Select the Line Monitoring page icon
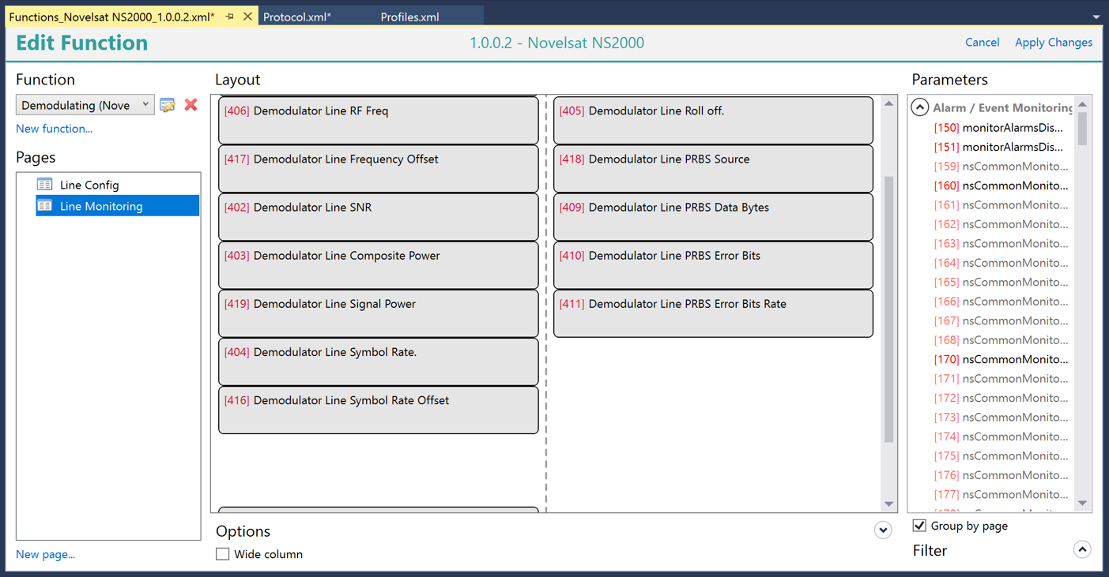1109x577 pixels. point(45,206)
